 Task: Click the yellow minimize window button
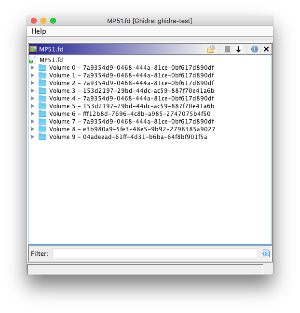pos(43,21)
